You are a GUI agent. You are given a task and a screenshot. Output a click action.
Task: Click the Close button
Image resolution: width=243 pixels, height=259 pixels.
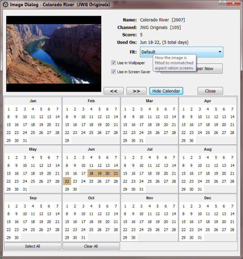(210, 91)
